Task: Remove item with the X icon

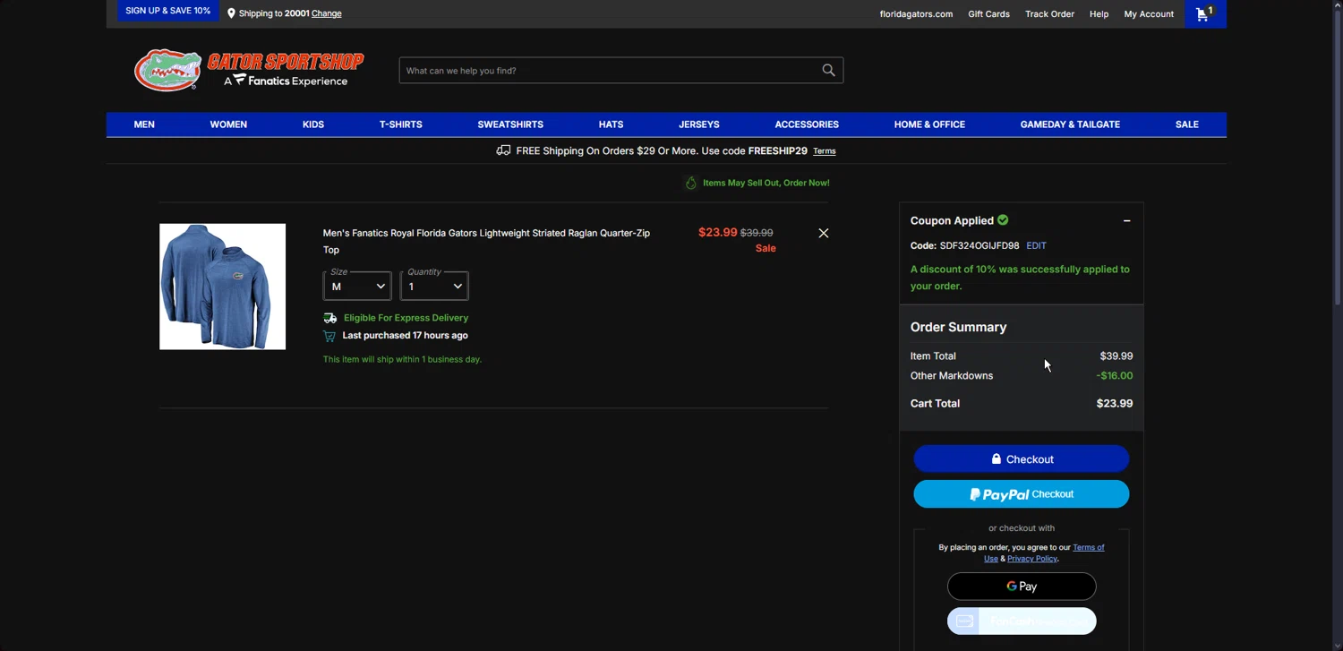Action: click(824, 233)
